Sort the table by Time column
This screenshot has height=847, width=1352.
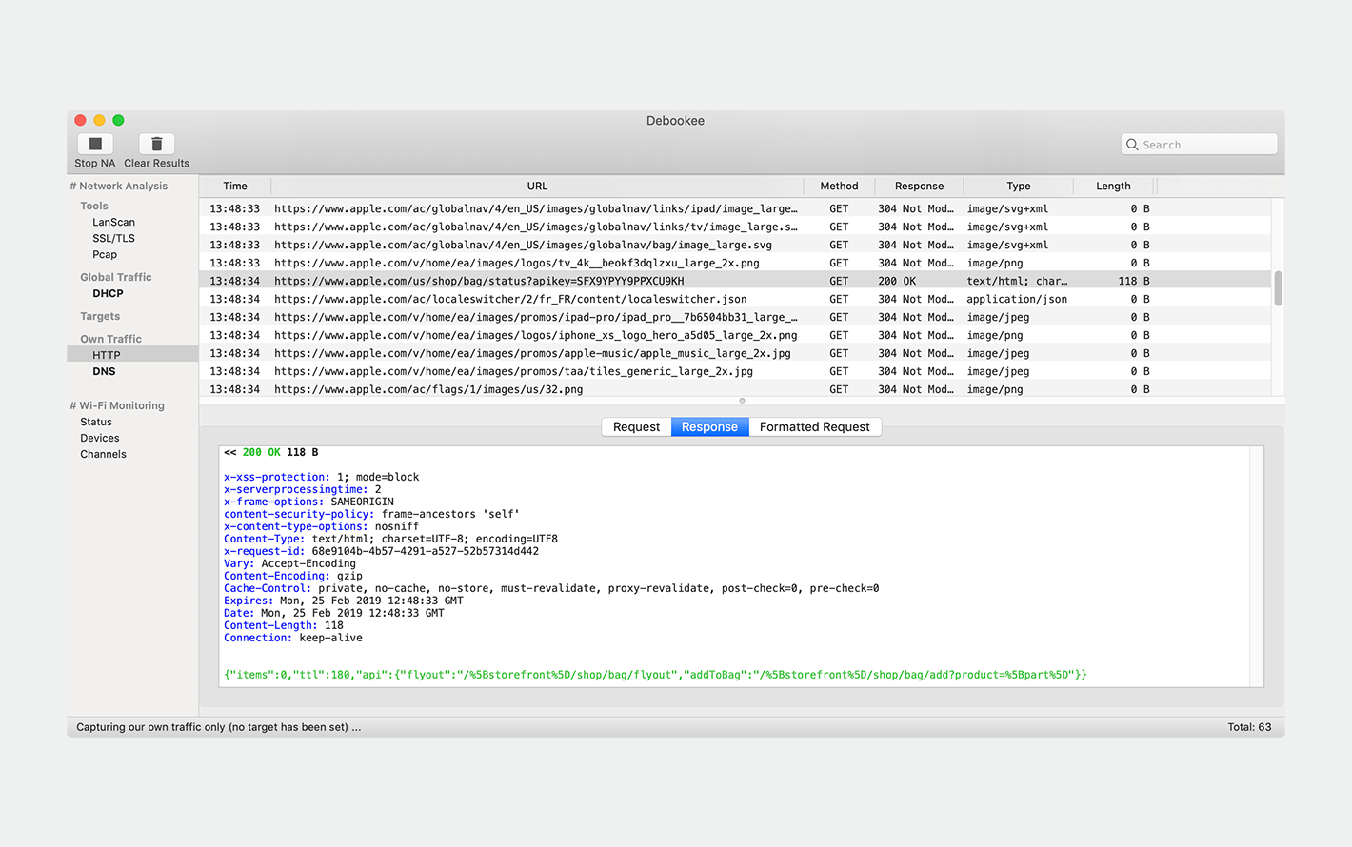(235, 187)
